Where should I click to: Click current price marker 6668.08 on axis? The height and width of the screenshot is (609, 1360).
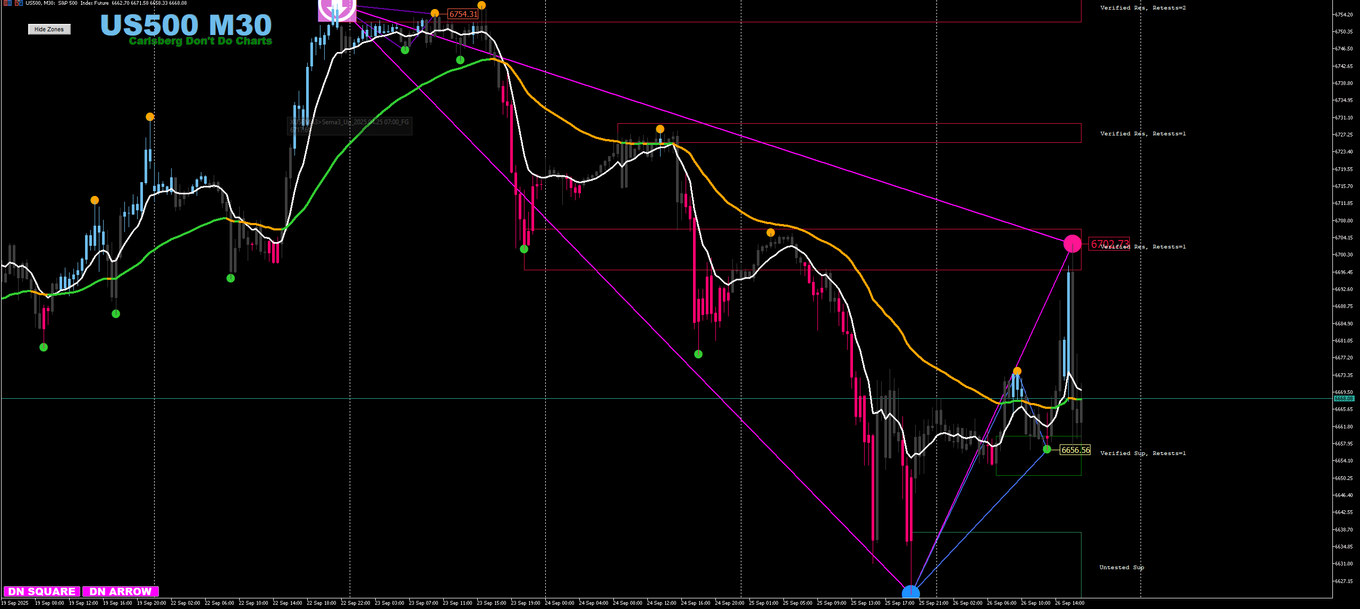(x=1344, y=398)
